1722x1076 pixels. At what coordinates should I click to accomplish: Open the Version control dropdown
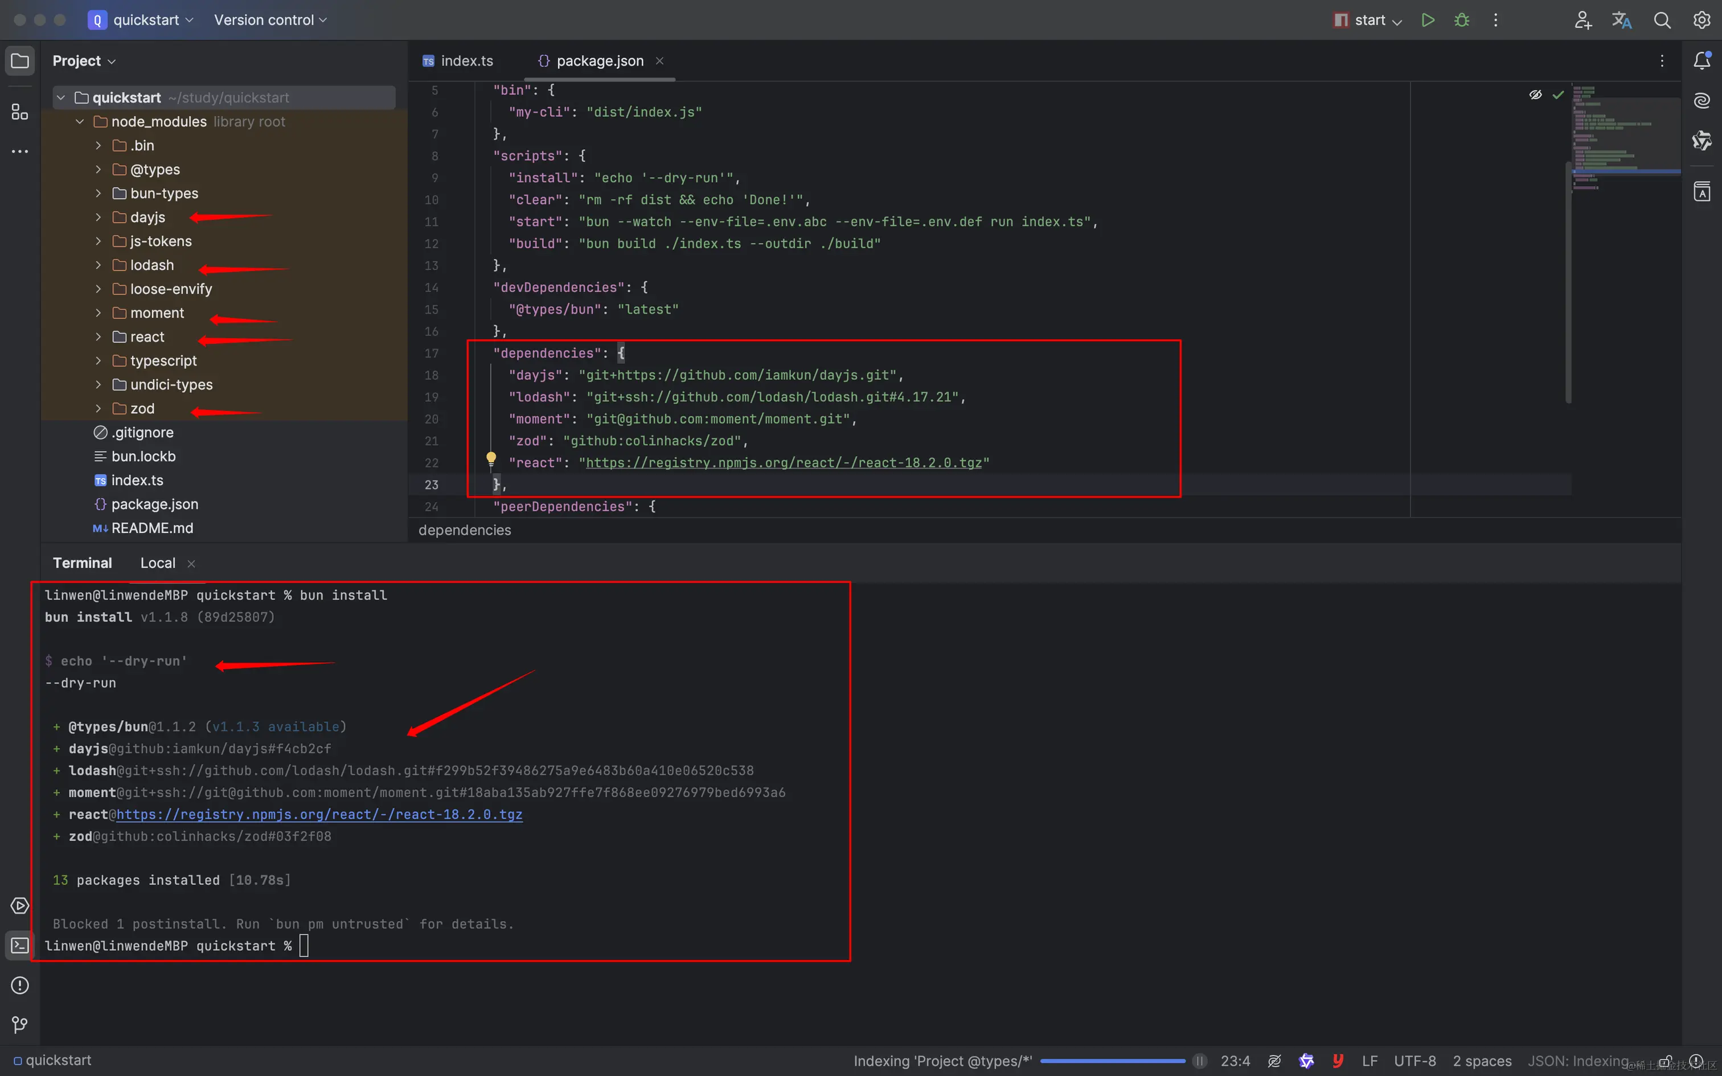pyautogui.click(x=270, y=20)
